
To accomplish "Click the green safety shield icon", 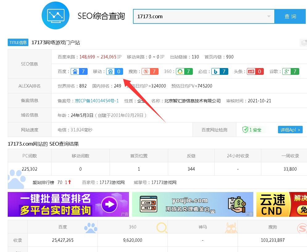I will (245, 130).
